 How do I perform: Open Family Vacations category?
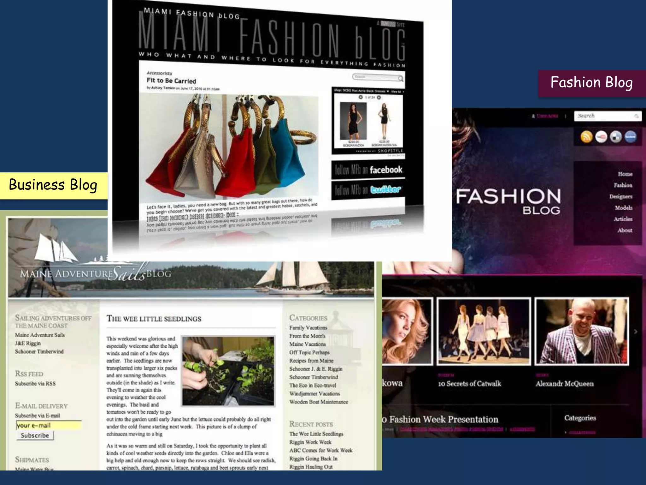pyautogui.click(x=308, y=328)
